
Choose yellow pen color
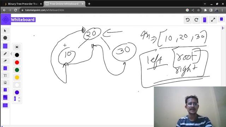[17, 78]
